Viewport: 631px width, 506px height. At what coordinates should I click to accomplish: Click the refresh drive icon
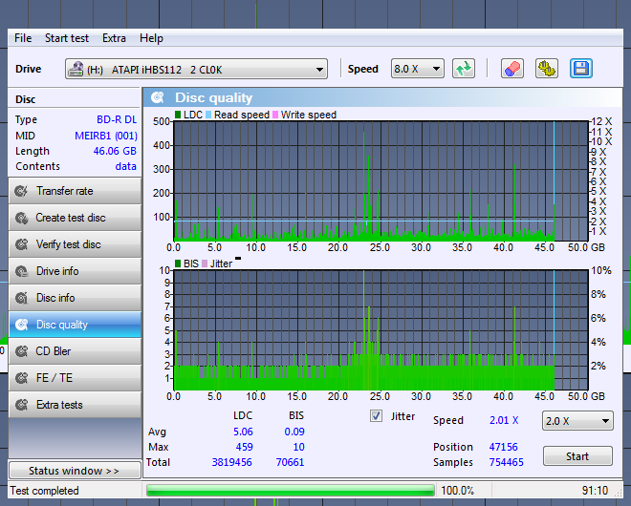pos(464,69)
